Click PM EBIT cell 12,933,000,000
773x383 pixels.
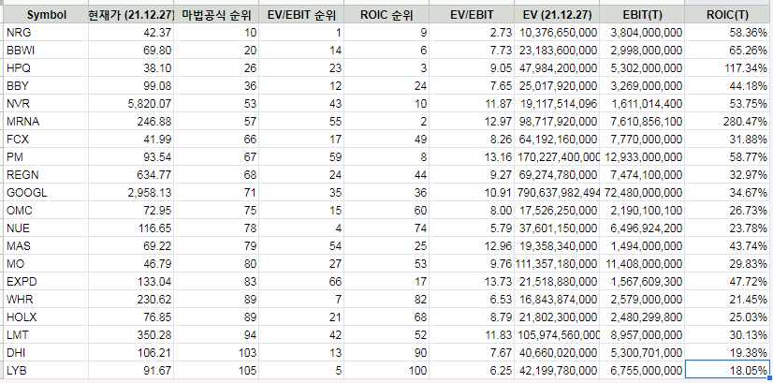642,157
